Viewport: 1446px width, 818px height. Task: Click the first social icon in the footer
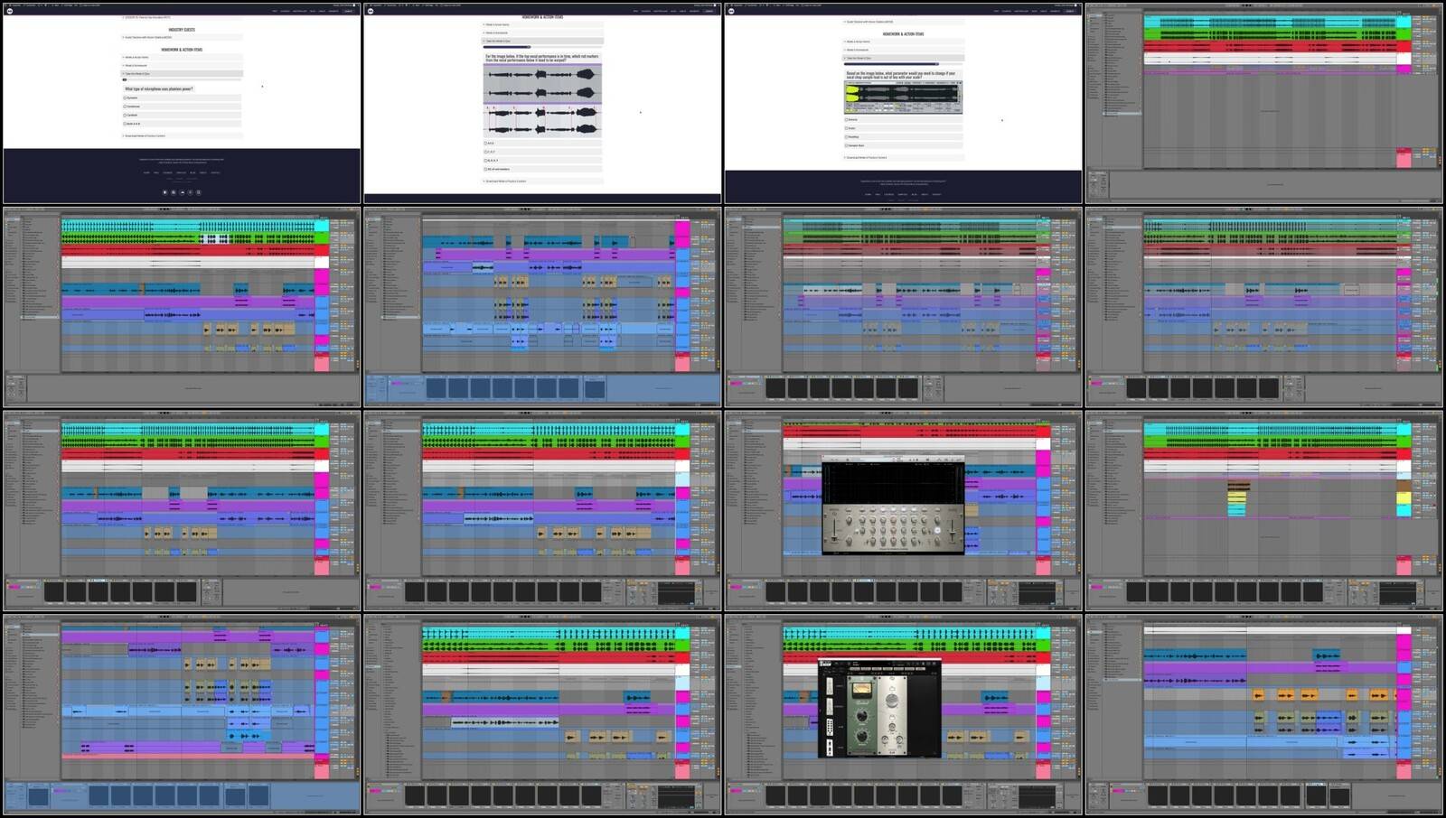164,192
